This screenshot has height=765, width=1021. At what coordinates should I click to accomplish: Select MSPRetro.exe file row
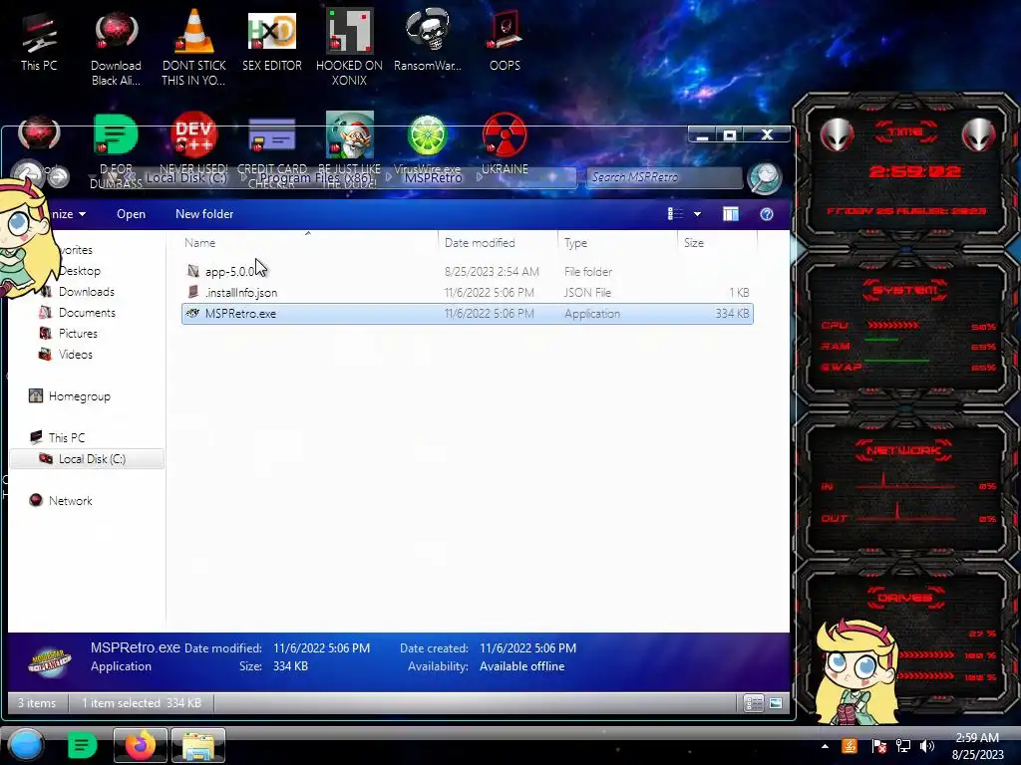coord(468,314)
